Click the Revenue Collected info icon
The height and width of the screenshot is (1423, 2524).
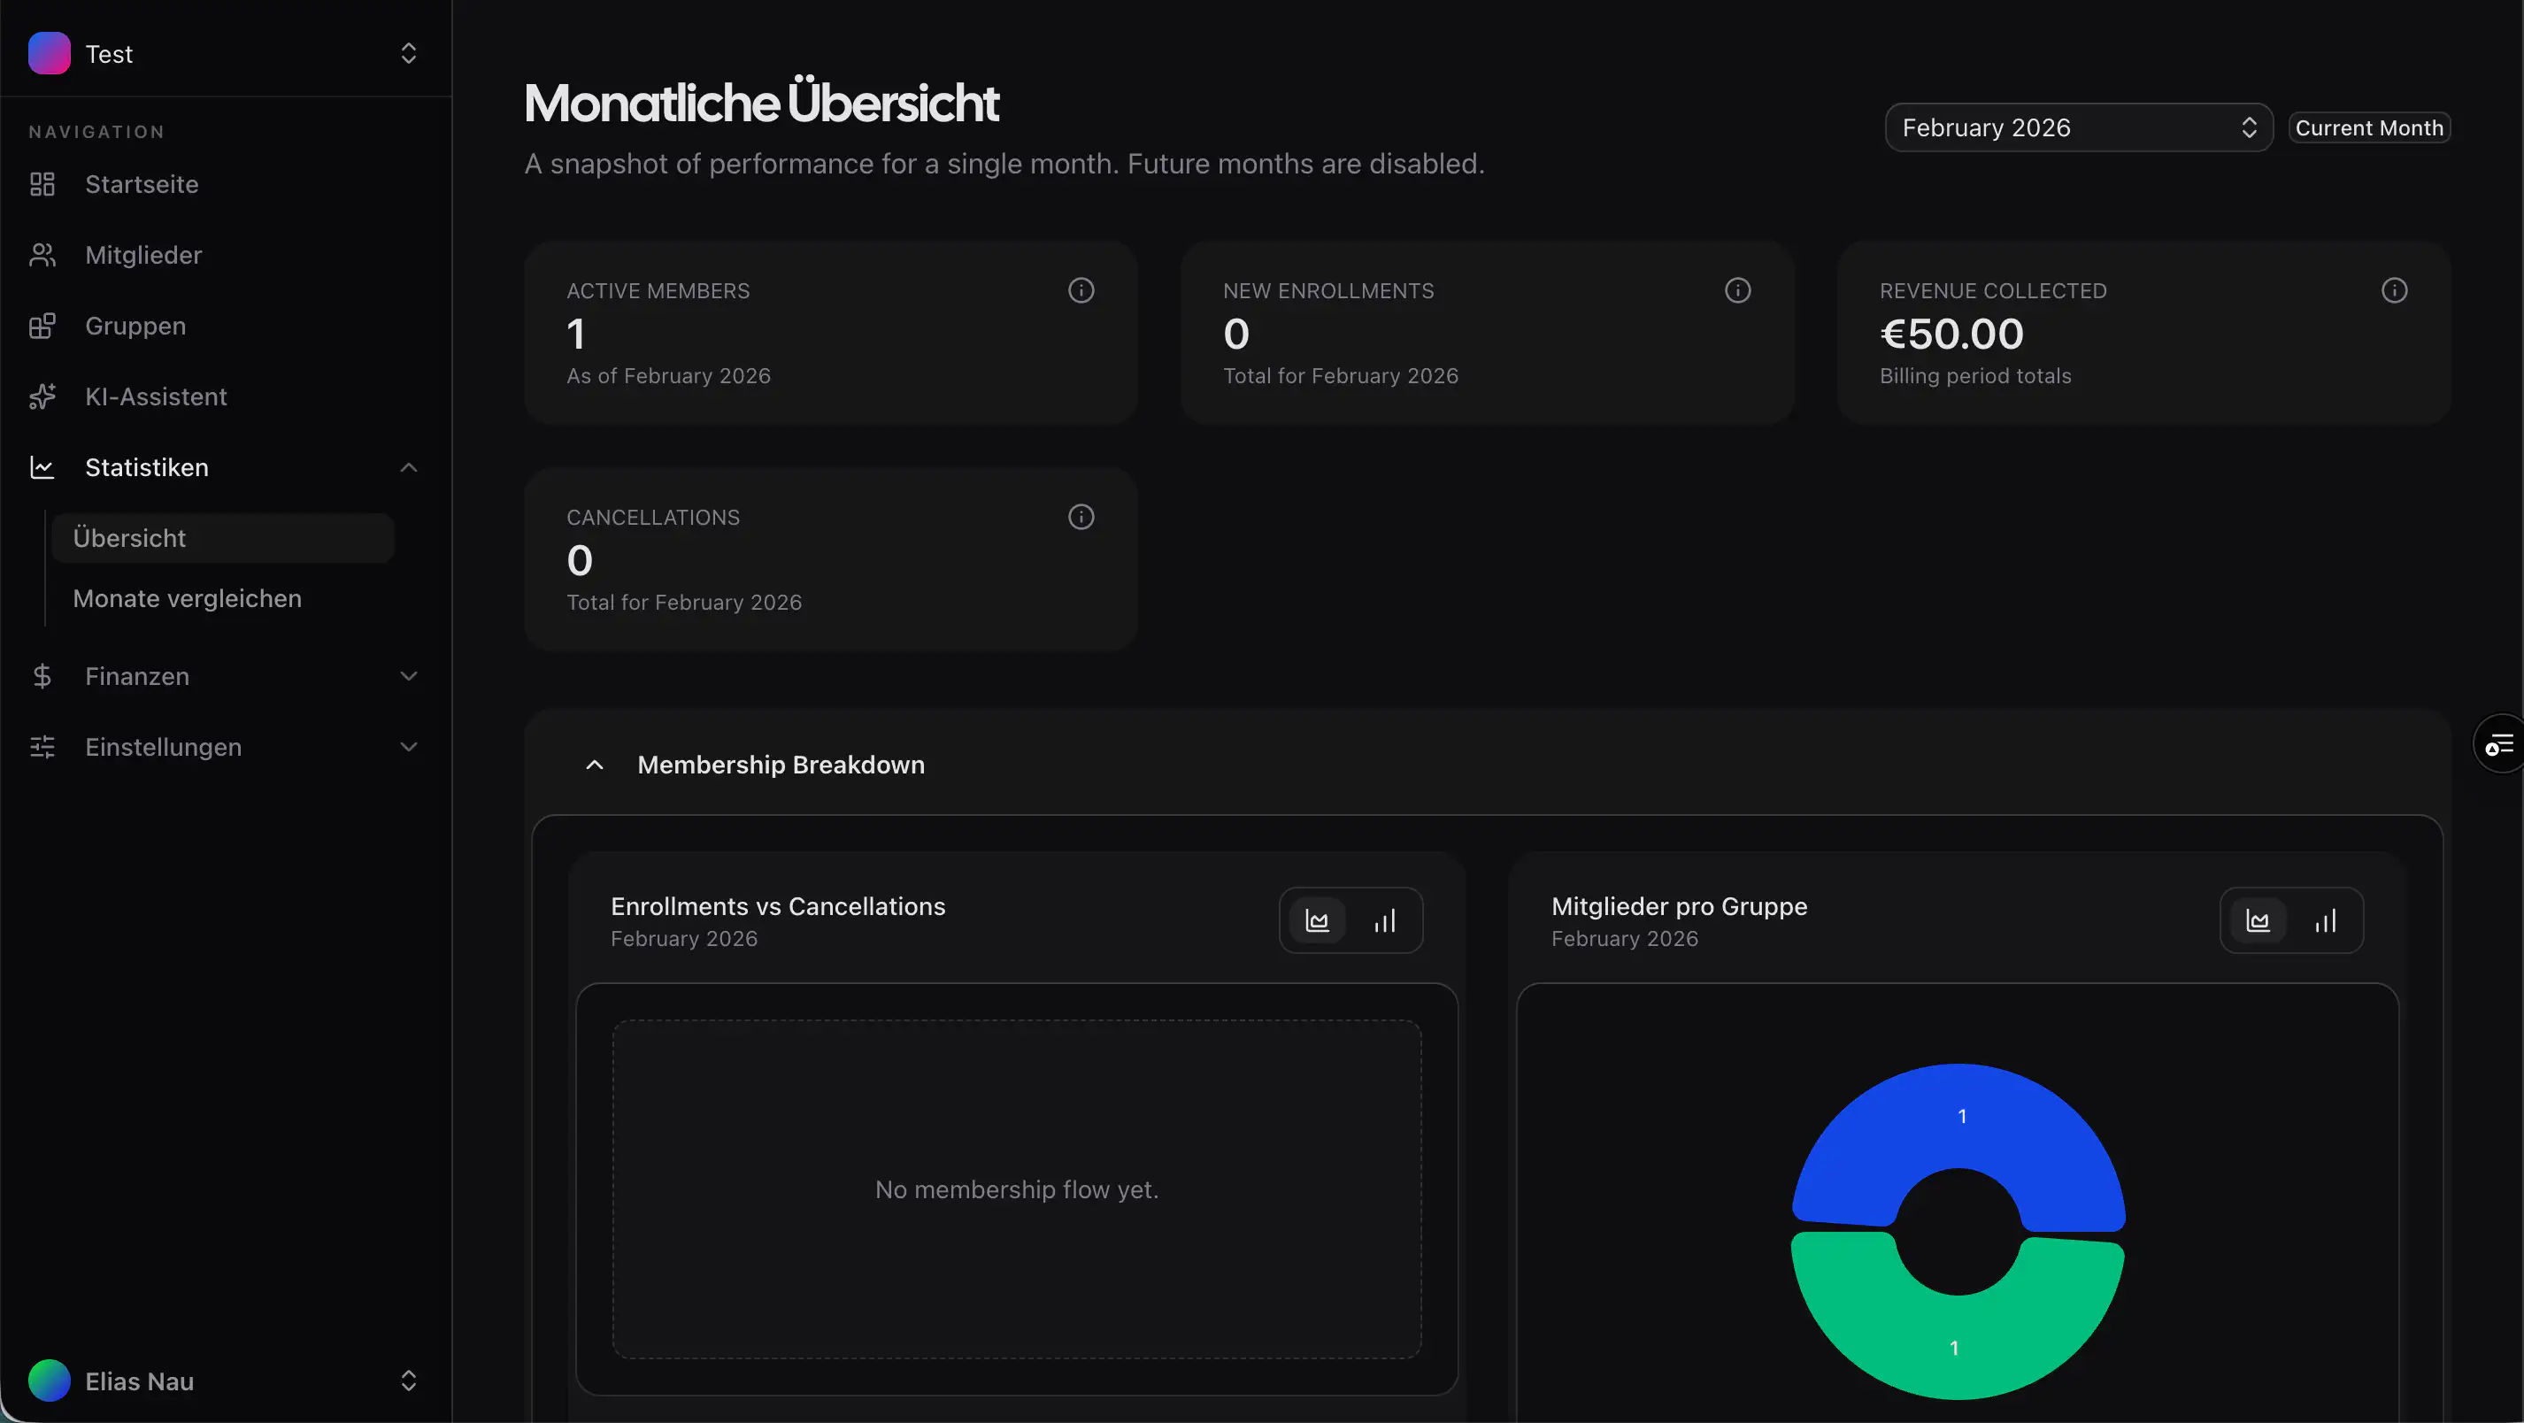click(2394, 290)
